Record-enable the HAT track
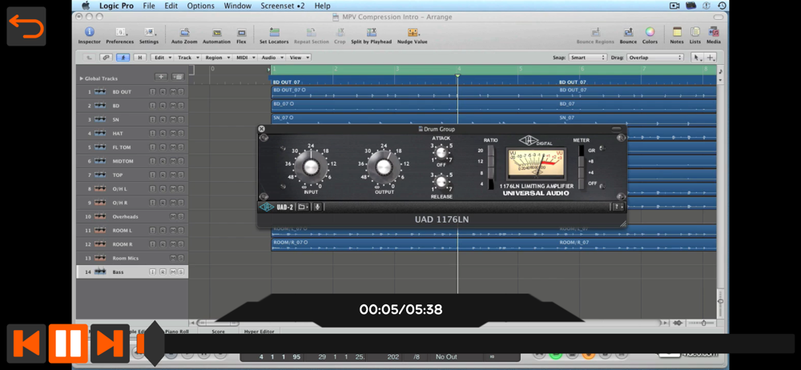This screenshot has width=801, height=370. [163, 134]
